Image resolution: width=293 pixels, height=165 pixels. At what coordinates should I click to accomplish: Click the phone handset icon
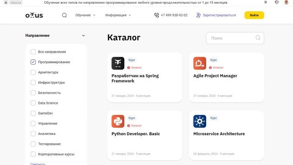[x=157, y=15]
